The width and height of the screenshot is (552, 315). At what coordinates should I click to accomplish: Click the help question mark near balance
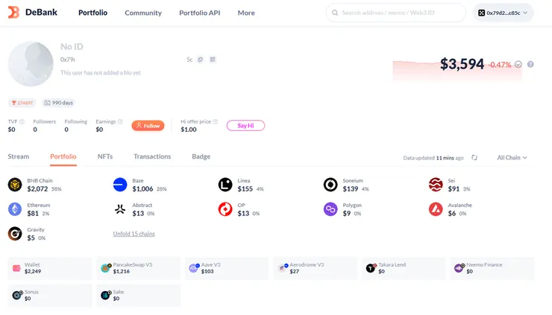tap(530, 64)
